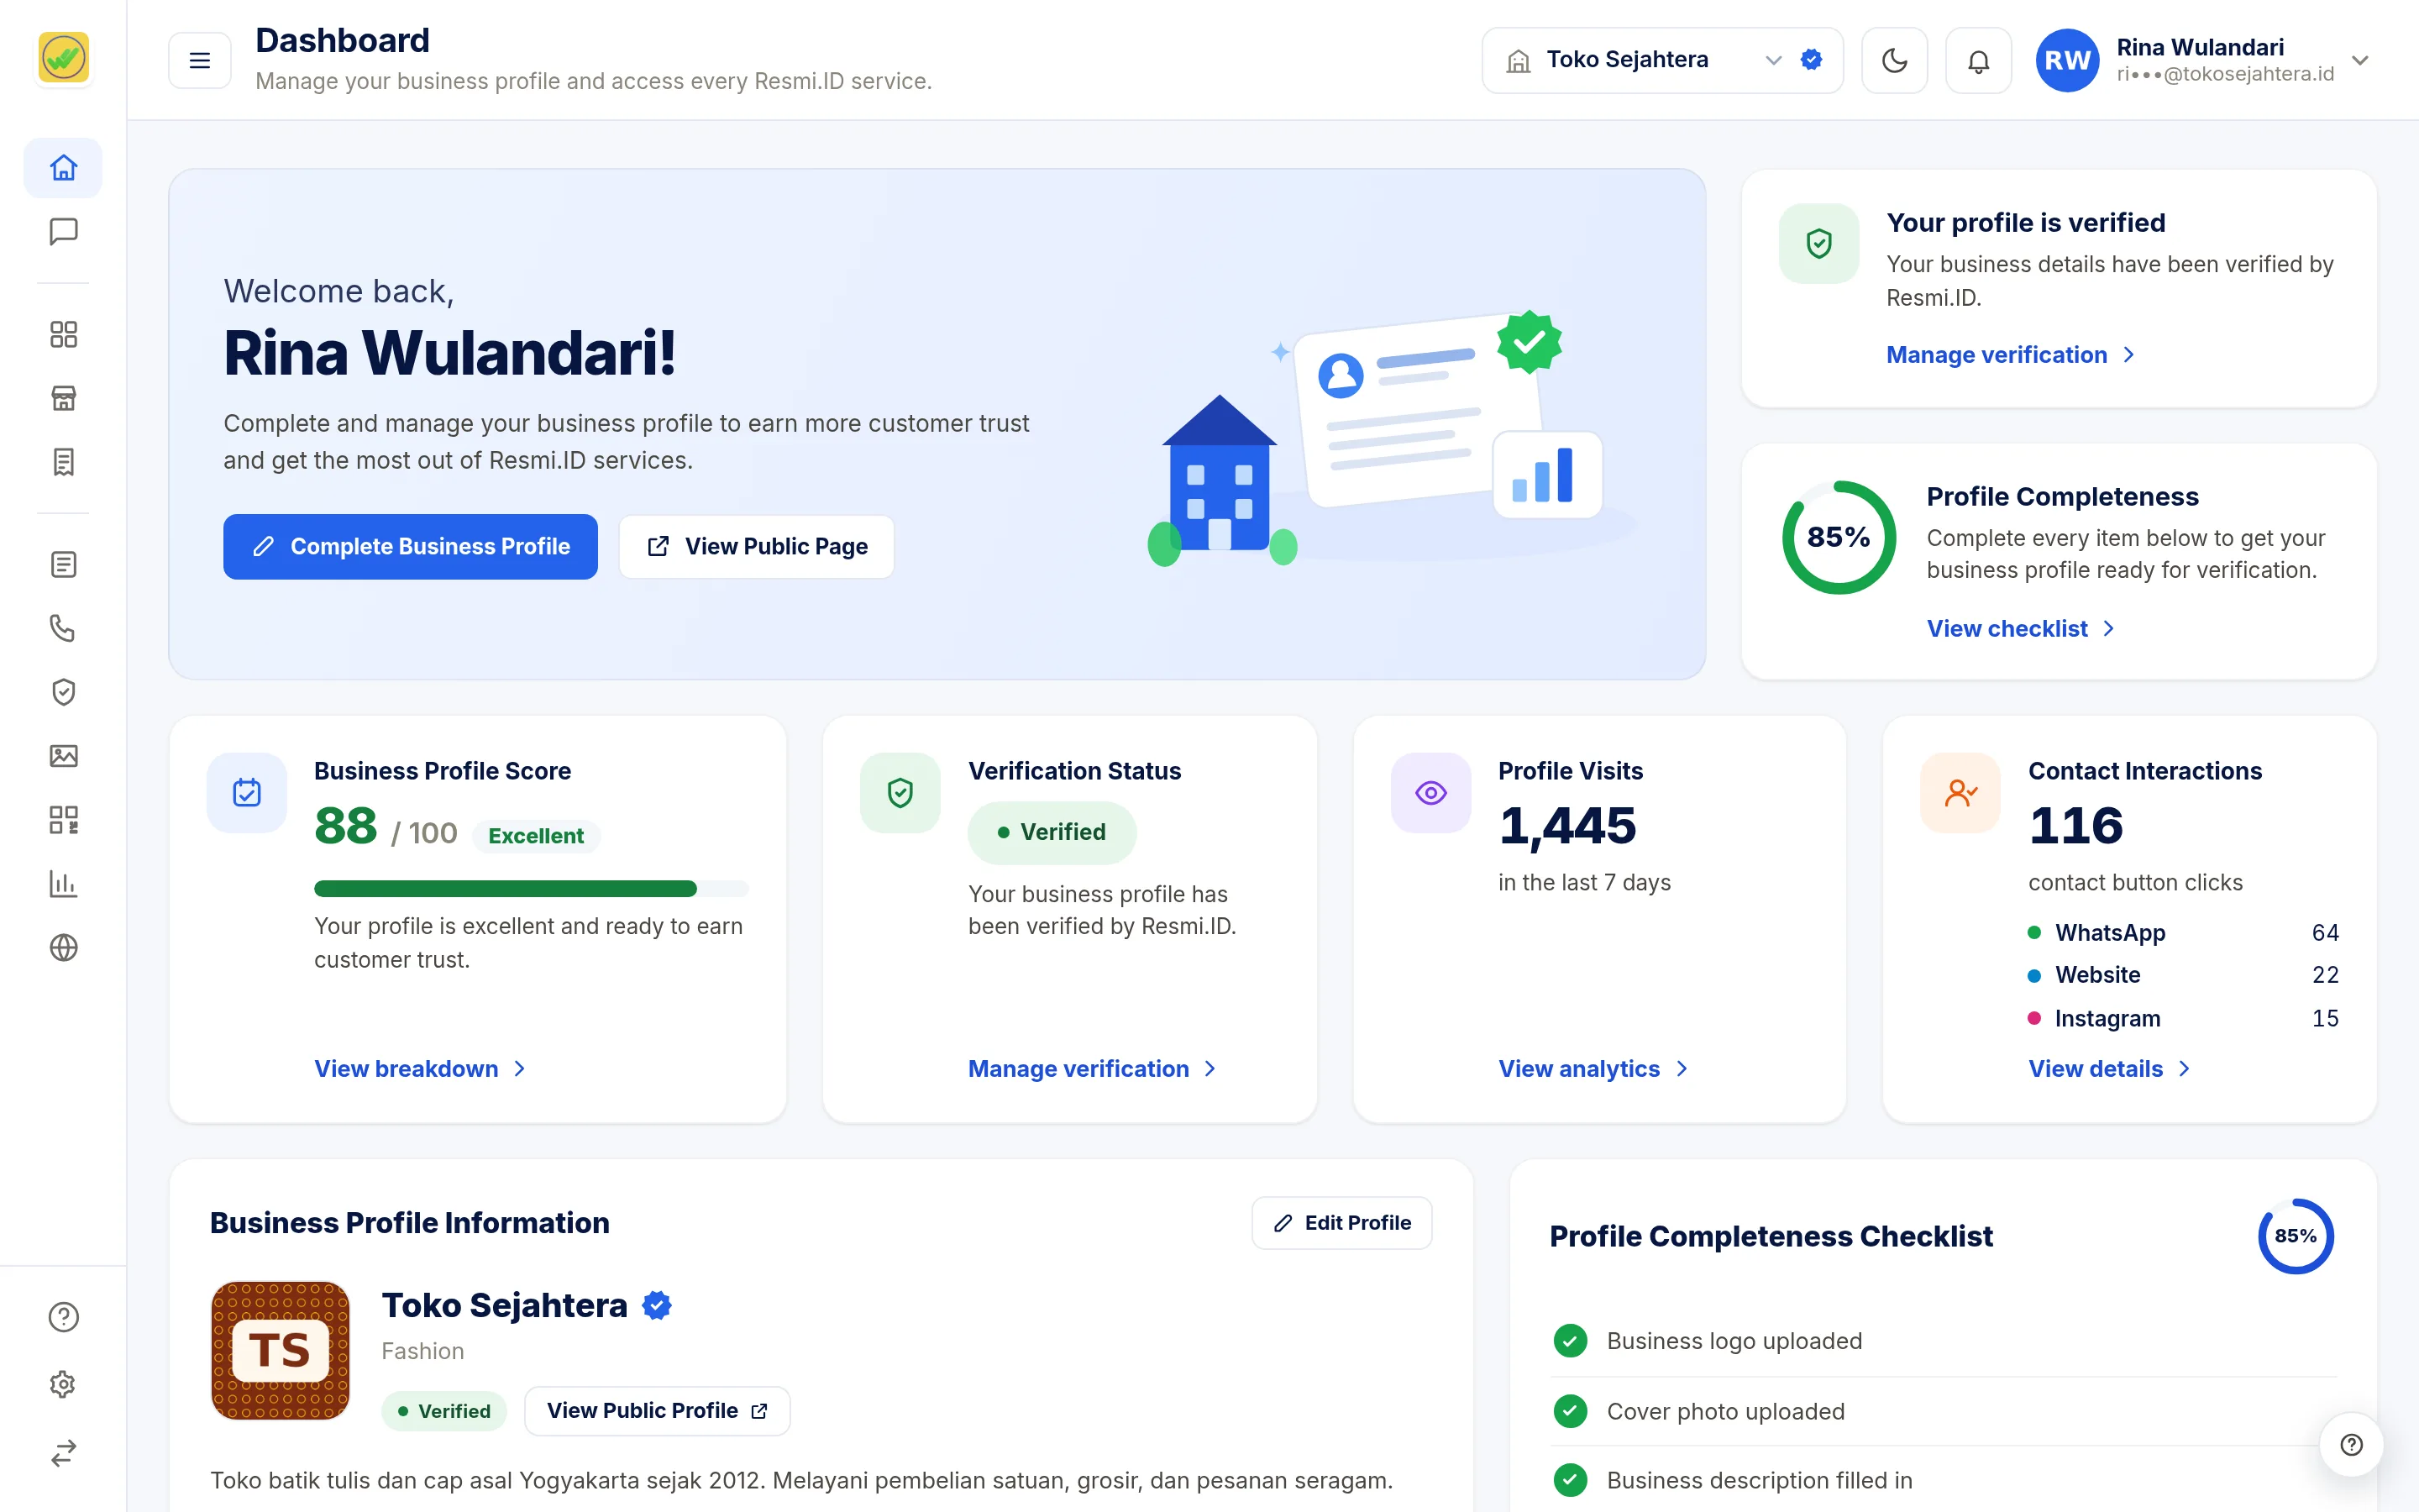Screen dimensions: 2419x1512
Task: Click Manage verification in verified profile card
Action: 2010,354
